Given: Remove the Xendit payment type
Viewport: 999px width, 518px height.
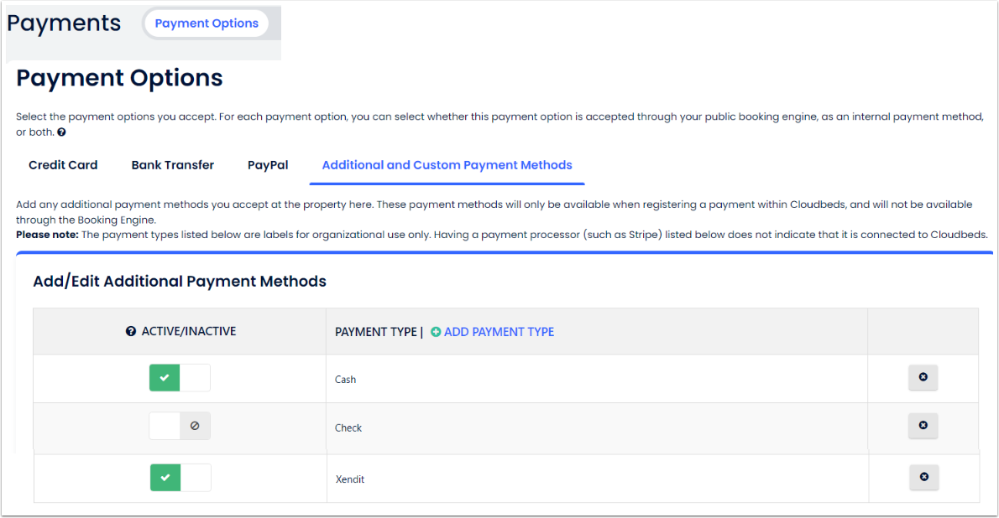Looking at the screenshot, I should pos(923,477).
